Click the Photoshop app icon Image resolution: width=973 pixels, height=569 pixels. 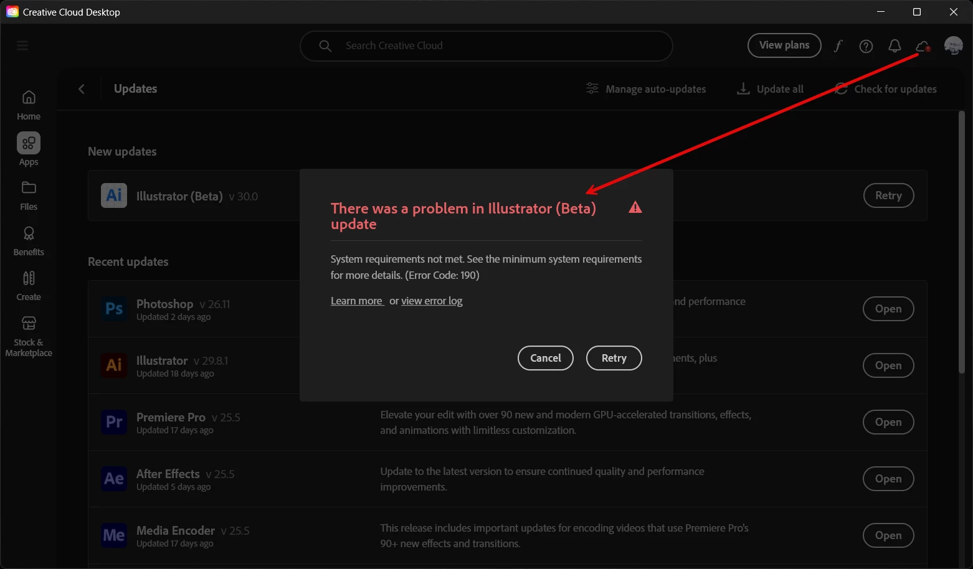click(114, 309)
